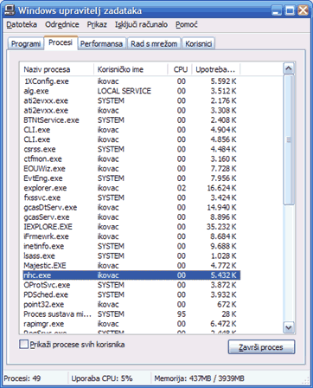313x388 pixels.
Task: Click the 95 CPU value
Action: click(x=182, y=314)
